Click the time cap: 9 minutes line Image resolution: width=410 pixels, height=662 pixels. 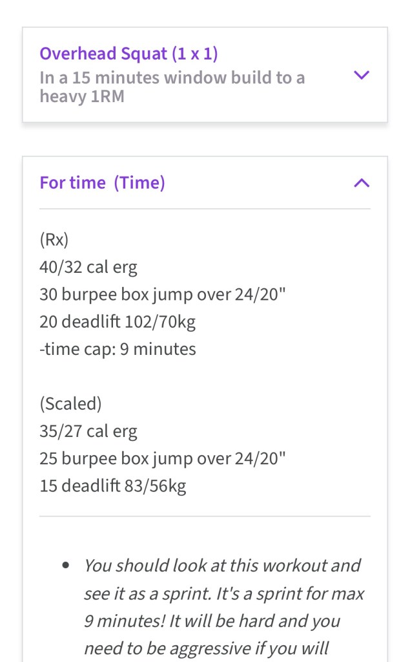118,349
